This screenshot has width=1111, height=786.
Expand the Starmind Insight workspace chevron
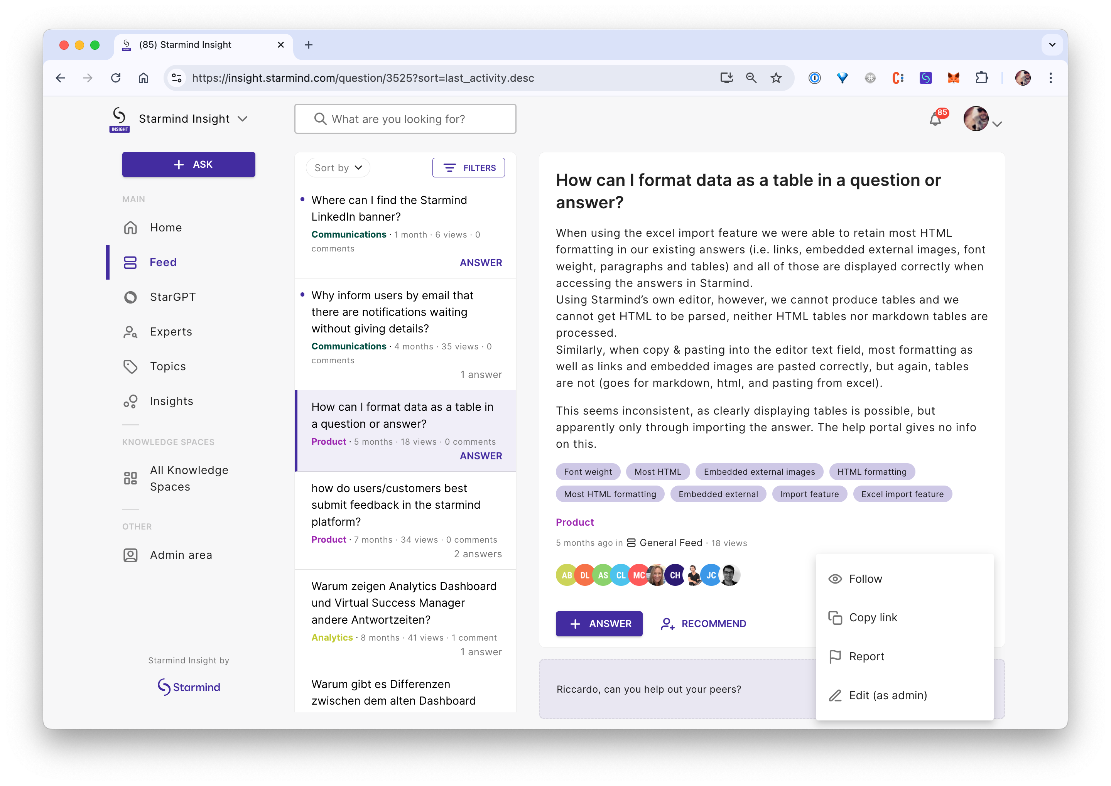[243, 119]
